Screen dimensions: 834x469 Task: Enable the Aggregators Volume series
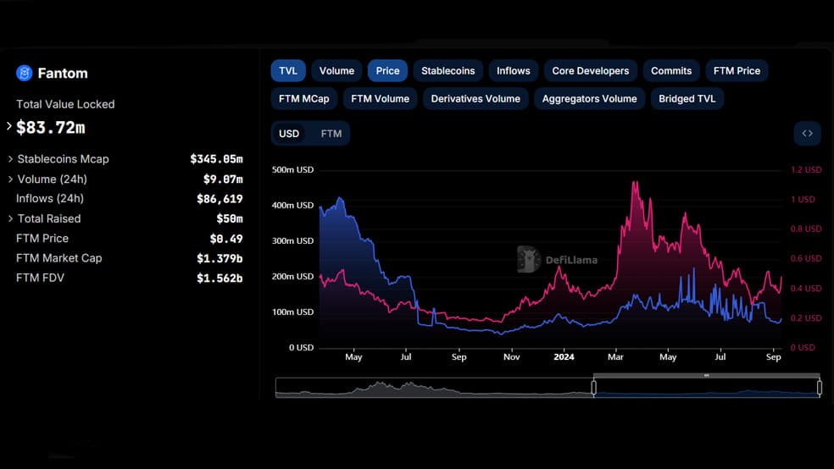pos(589,99)
